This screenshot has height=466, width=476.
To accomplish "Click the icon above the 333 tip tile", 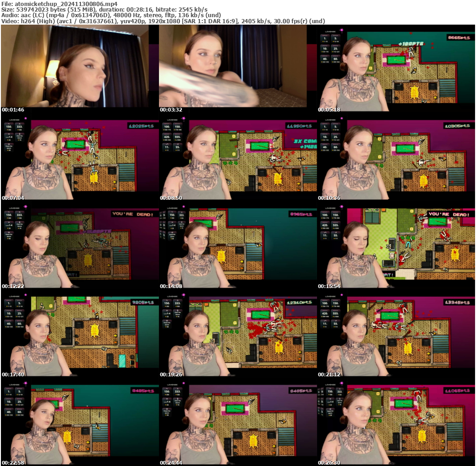I will click(19, 124).
